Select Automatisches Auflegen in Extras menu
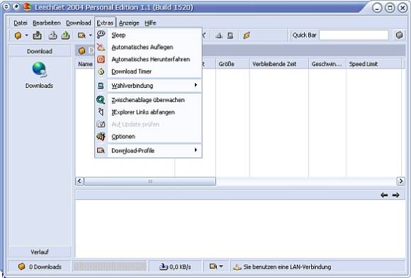 click(148, 48)
